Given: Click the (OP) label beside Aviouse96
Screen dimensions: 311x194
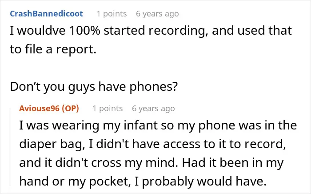Looking at the screenshot, I should point(70,109).
